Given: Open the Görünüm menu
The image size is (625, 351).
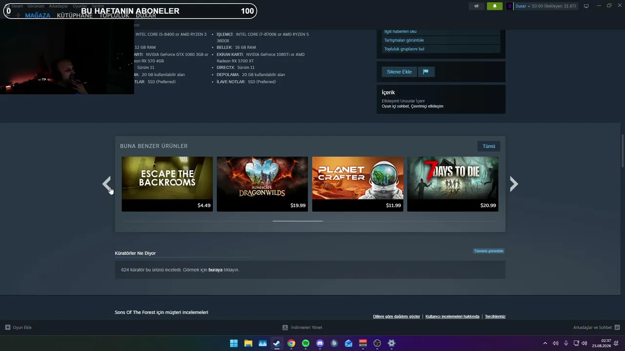Looking at the screenshot, I should coord(36,6).
